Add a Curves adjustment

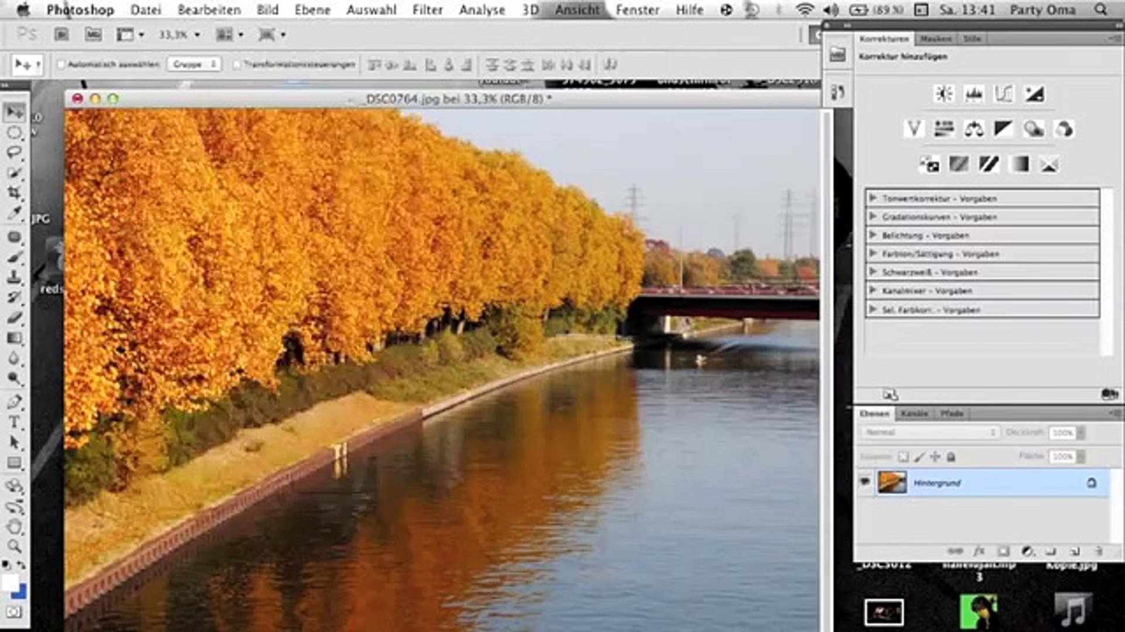pos(1003,94)
